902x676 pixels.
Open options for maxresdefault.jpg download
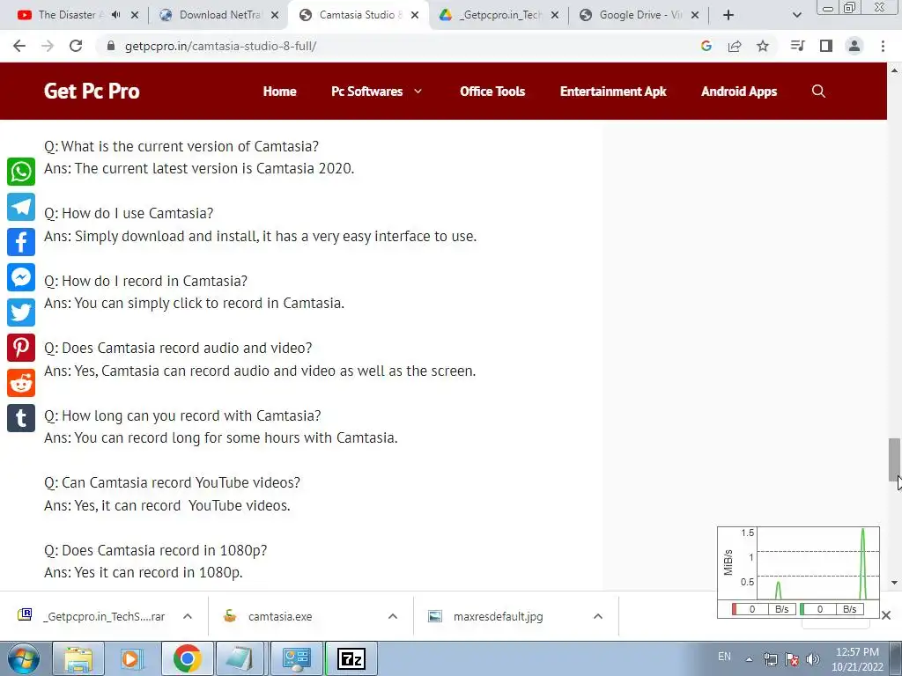598,616
